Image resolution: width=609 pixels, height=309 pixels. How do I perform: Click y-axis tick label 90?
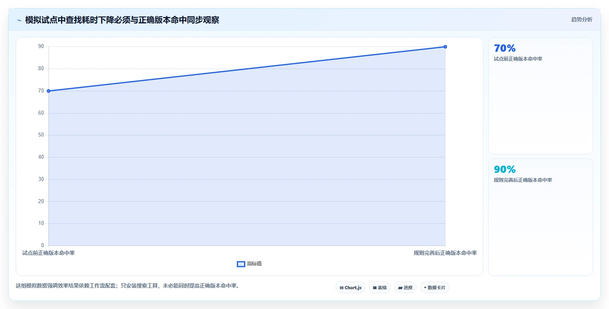pos(41,46)
